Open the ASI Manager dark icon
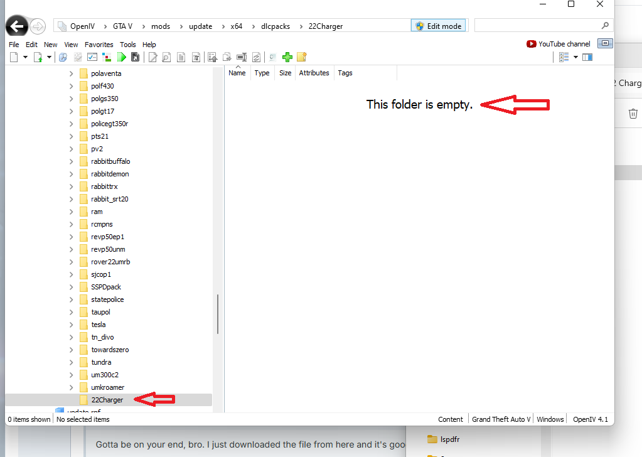The image size is (642, 457). pyautogui.click(x=135, y=57)
